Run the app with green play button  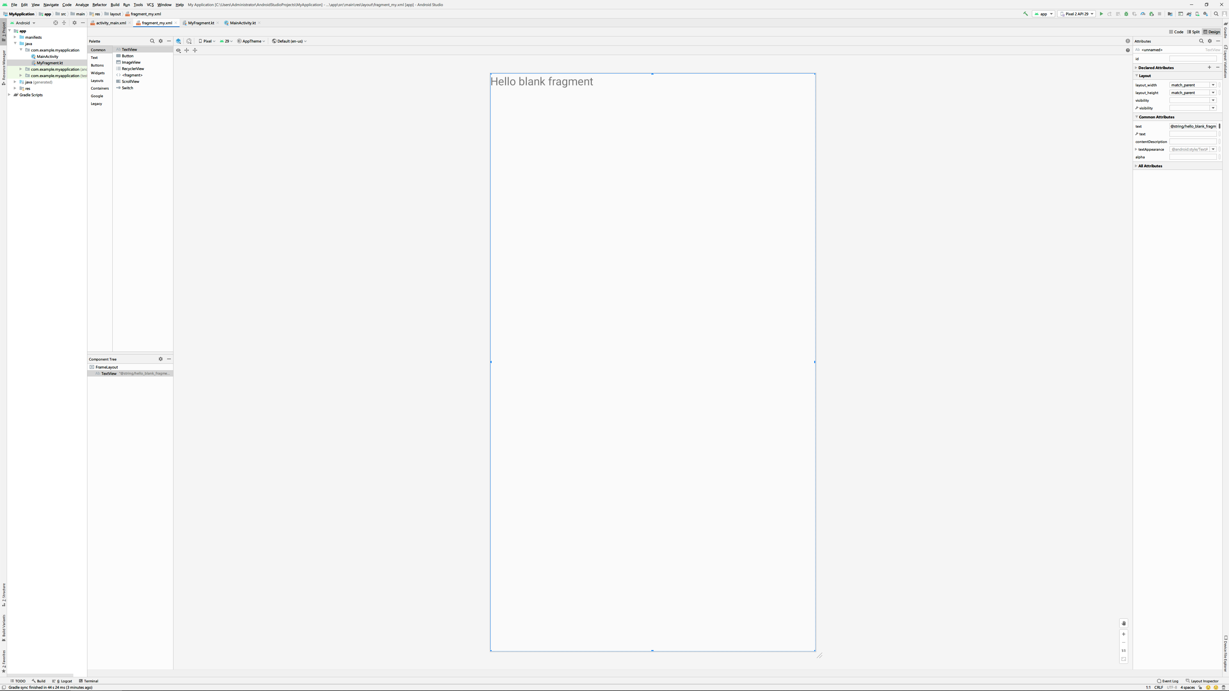tap(1101, 14)
